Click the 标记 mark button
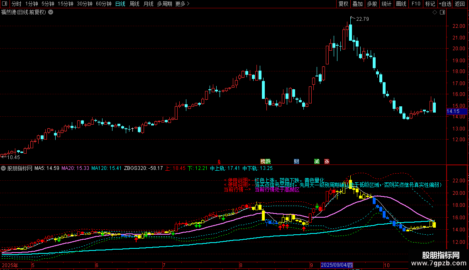Screen dimensions: 469x270 (430, 4)
